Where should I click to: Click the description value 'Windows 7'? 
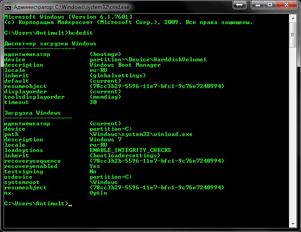[105, 140]
